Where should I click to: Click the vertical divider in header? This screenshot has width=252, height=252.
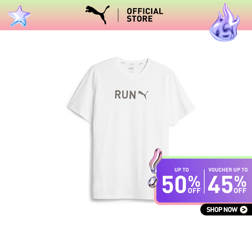click(118, 15)
